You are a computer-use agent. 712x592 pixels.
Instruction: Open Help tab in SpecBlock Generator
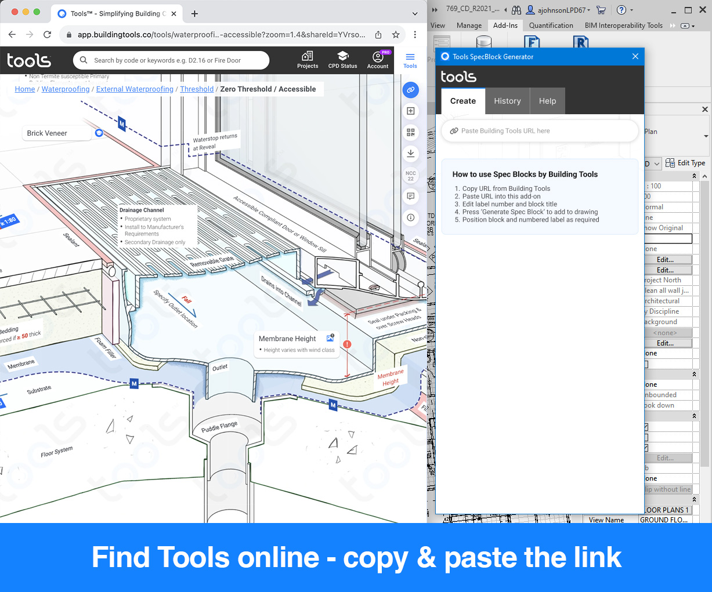(547, 101)
